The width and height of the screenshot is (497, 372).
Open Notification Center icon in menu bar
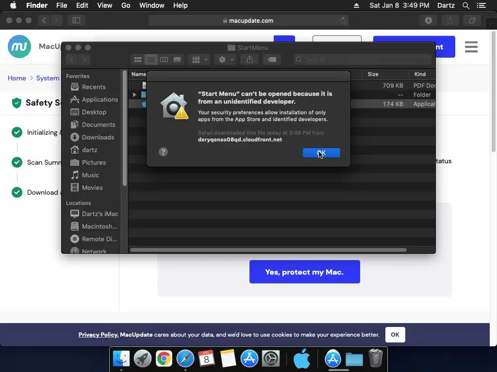pos(481,5)
